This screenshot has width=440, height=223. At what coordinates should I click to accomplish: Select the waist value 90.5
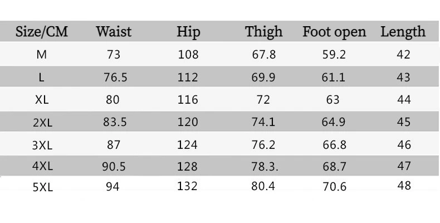pyautogui.click(x=114, y=167)
